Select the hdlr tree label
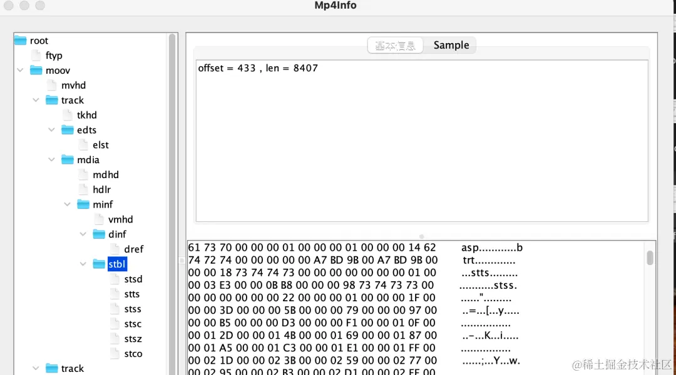 pos(102,189)
